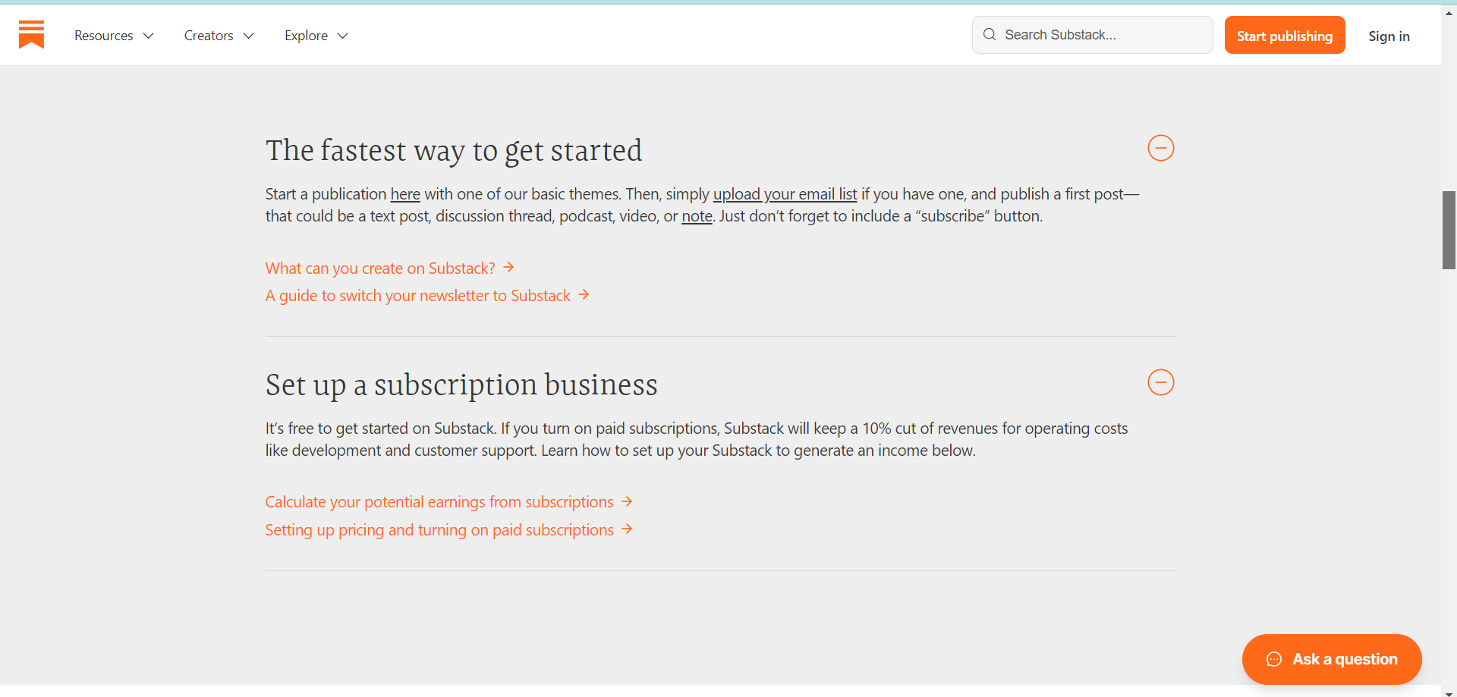Click the Ask a question button
The height and width of the screenshot is (697, 1457).
[x=1332, y=659]
